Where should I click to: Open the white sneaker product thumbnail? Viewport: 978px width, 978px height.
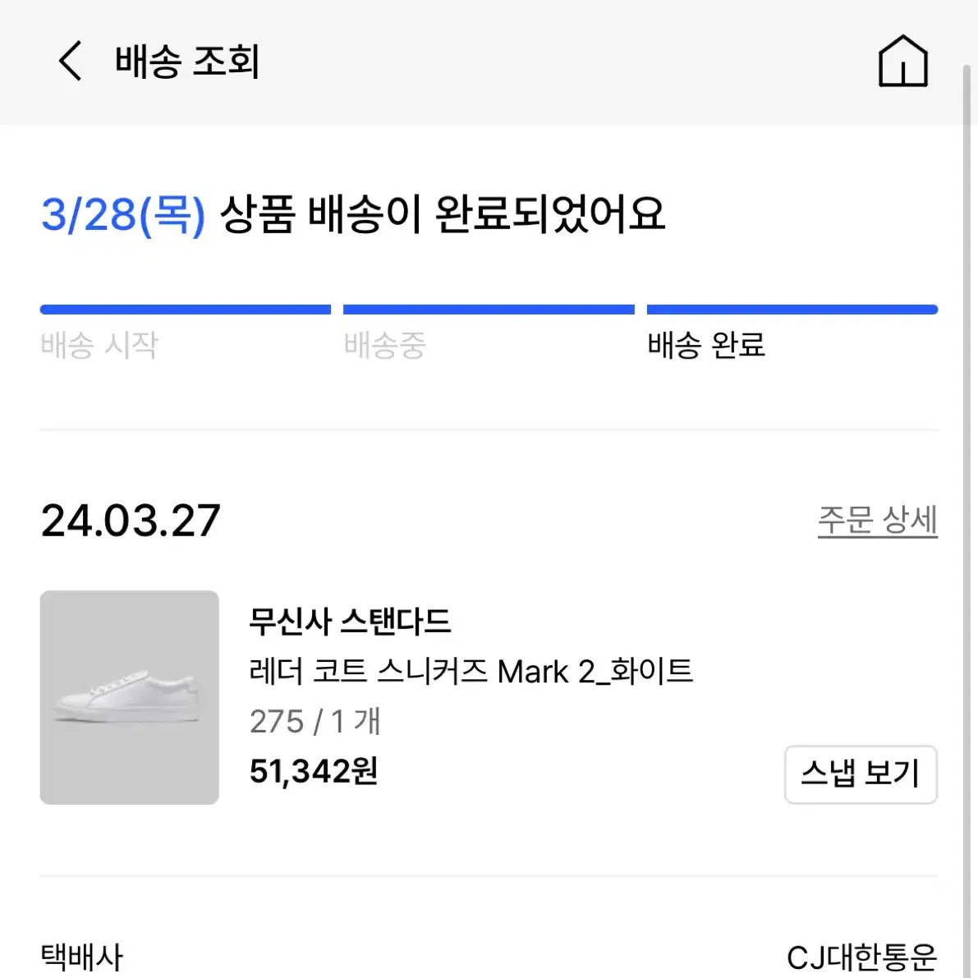pyautogui.click(x=129, y=697)
